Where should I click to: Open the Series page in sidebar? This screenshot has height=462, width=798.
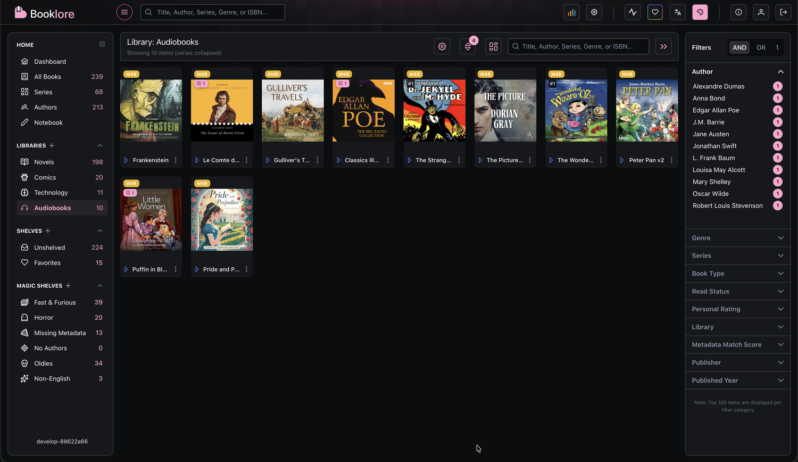tap(62, 92)
